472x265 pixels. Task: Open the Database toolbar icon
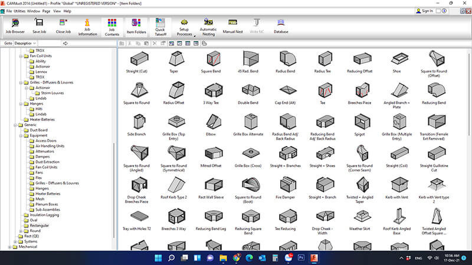pos(281,26)
